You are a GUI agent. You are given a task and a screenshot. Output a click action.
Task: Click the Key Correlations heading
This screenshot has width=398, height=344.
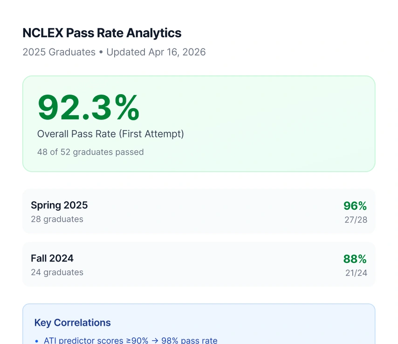pyautogui.click(x=72, y=323)
